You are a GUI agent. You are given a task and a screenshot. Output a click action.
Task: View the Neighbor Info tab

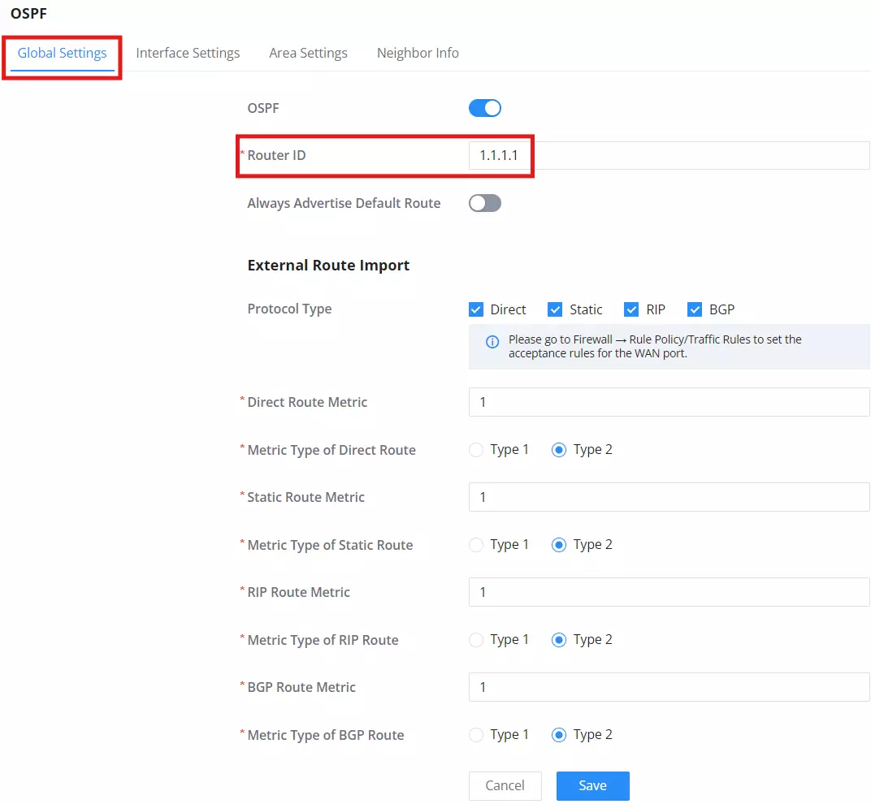[x=418, y=54]
